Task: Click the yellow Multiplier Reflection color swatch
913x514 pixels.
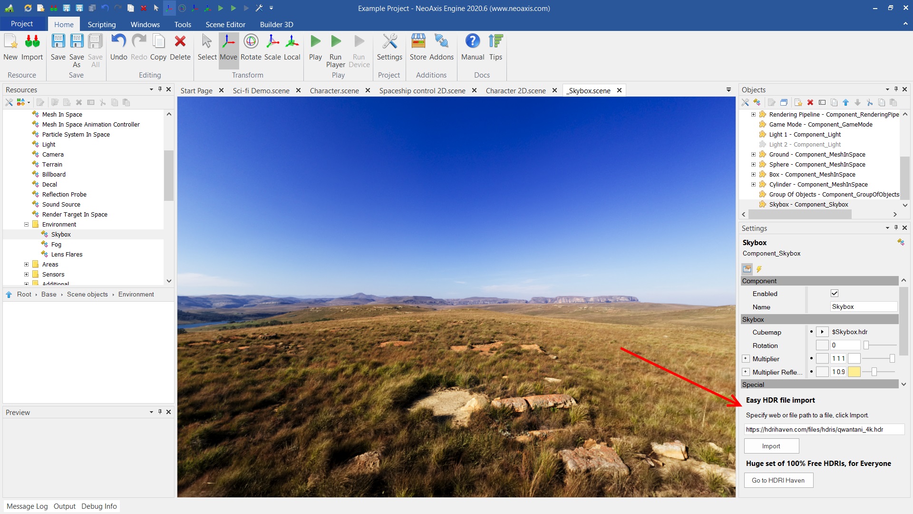Action: pos(854,372)
